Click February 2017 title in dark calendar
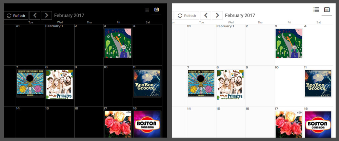339x141 pixels. point(69,15)
